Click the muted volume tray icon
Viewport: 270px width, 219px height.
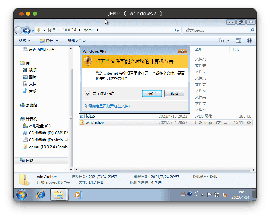point(224,194)
